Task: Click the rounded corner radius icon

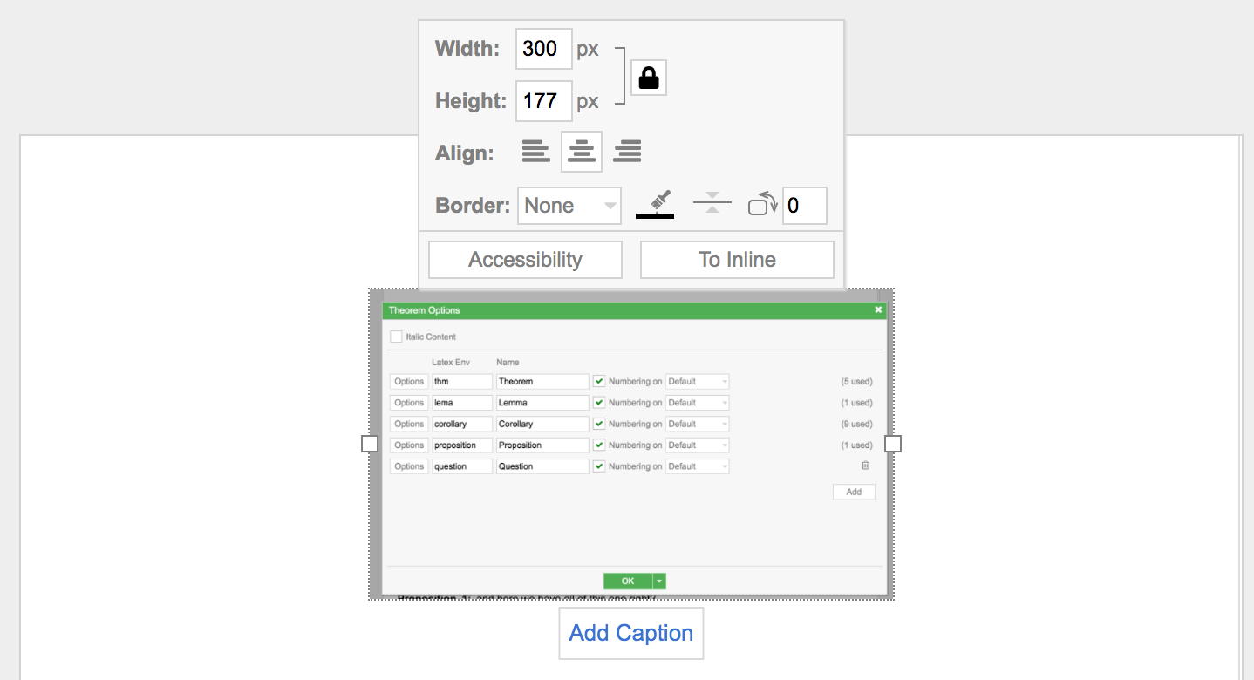Action: click(x=762, y=206)
